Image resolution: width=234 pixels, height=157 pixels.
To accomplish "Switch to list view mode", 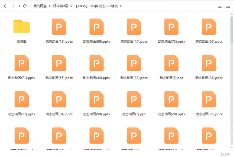I will (x=228, y=6).
